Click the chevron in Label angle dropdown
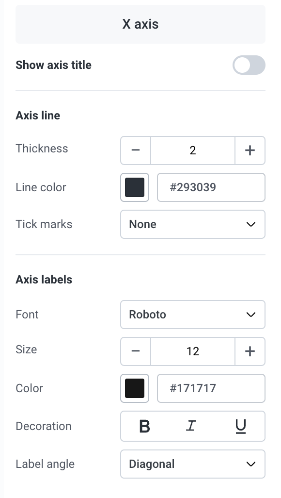This screenshot has width=281, height=498. tap(251, 464)
